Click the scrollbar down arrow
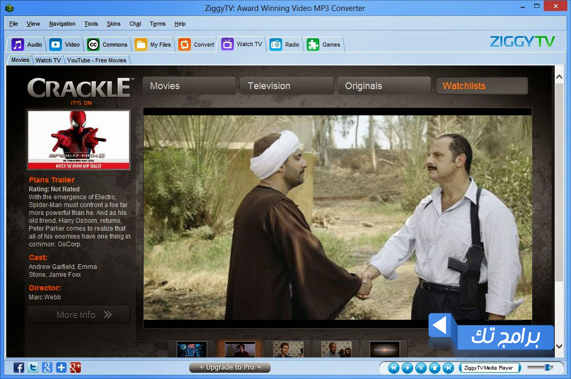Viewport: 571px width, 379px height. (x=559, y=346)
